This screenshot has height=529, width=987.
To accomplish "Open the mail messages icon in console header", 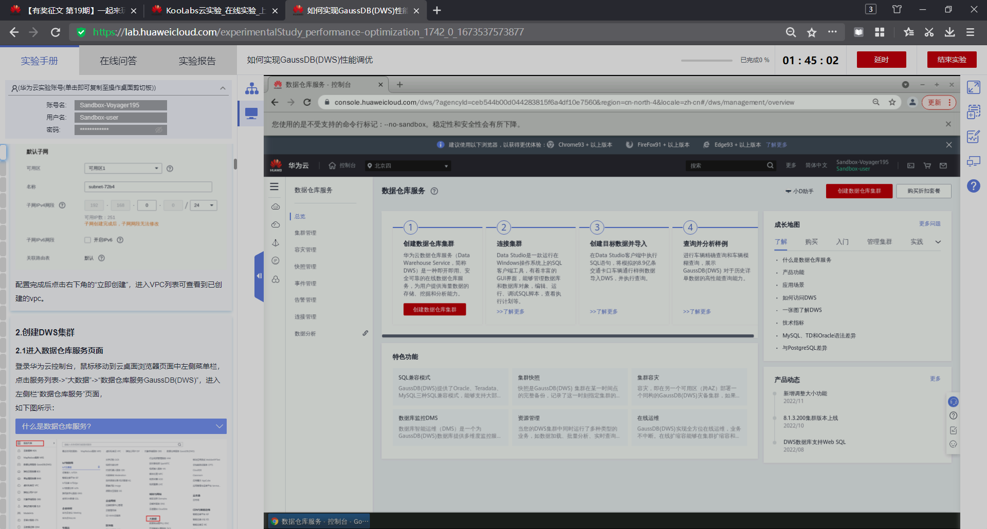I will [x=943, y=165].
